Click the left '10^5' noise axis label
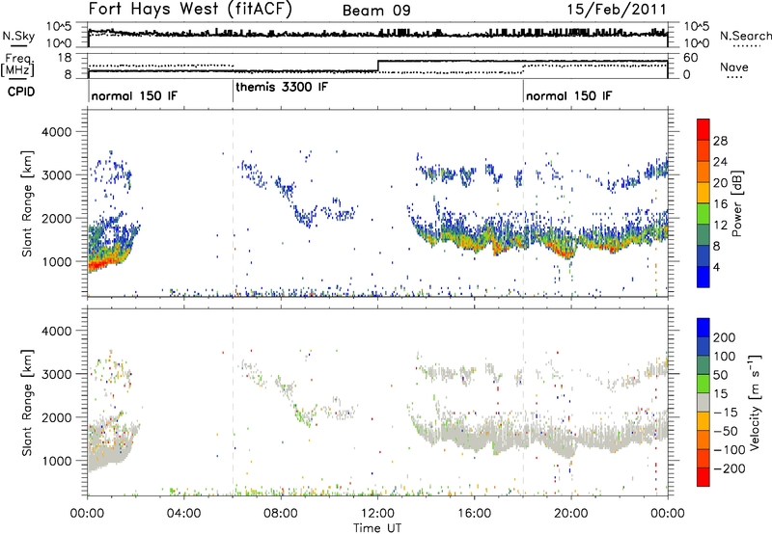 (59, 27)
